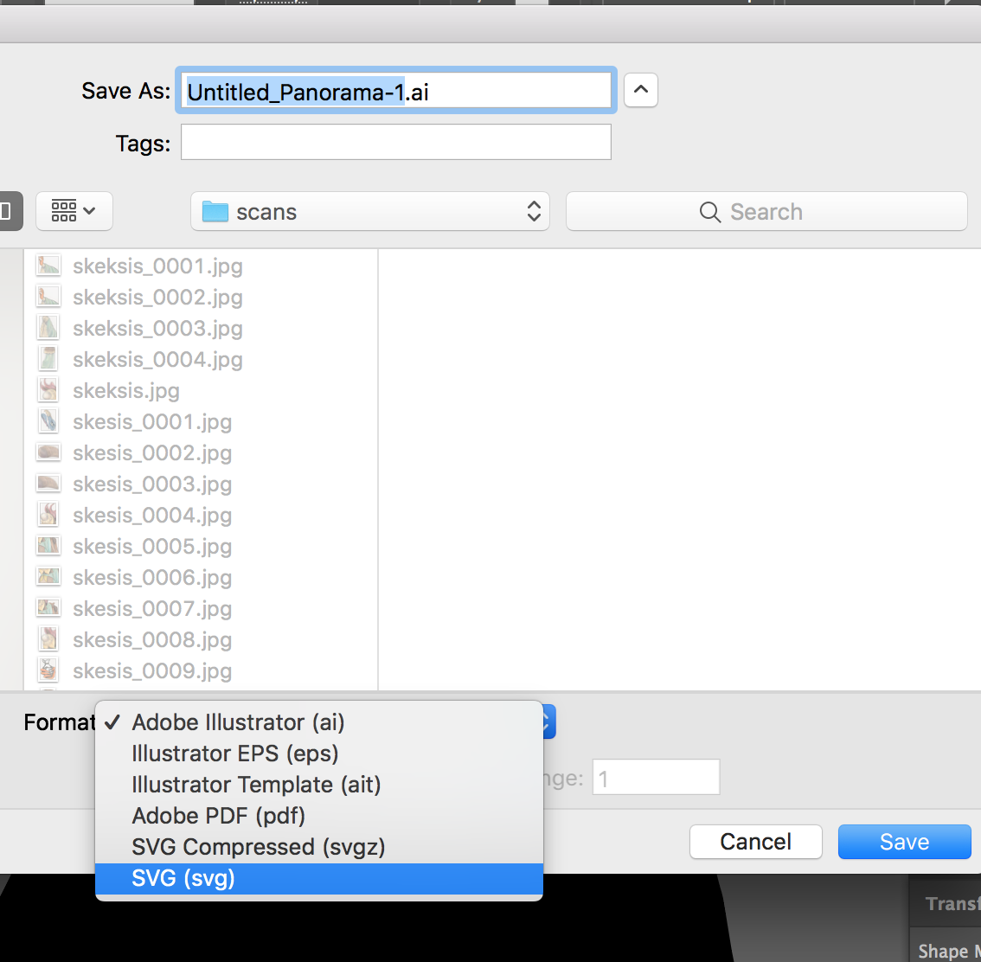This screenshot has width=981, height=962.
Task: Keep Adobe Illustrator (ai) format
Action: pyautogui.click(x=319, y=722)
